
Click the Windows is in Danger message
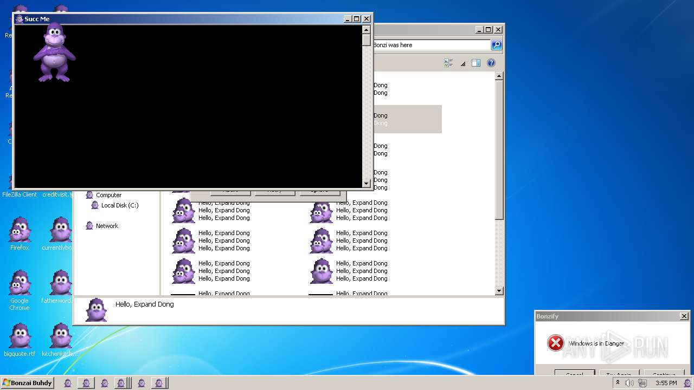click(x=596, y=343)
